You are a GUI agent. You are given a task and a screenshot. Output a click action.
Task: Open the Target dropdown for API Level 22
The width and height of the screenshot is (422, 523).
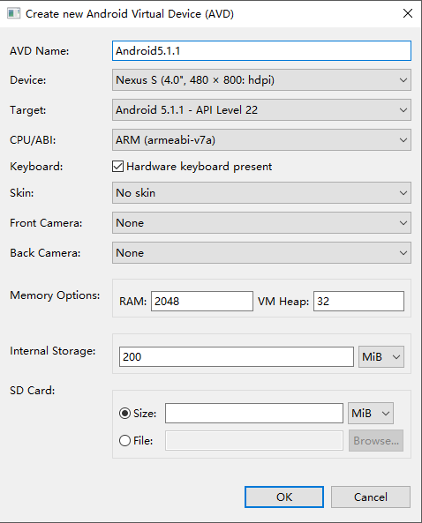tap(261, 110)
